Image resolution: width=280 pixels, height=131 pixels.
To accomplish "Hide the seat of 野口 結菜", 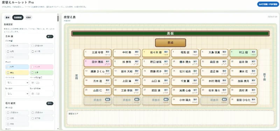I will pyautogui.click(x=166, y=61).
